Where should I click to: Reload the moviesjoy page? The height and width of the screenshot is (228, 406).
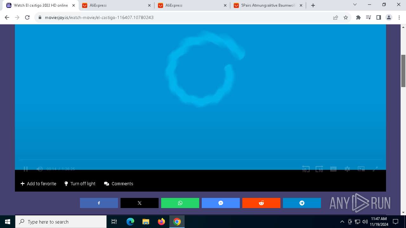27,17
